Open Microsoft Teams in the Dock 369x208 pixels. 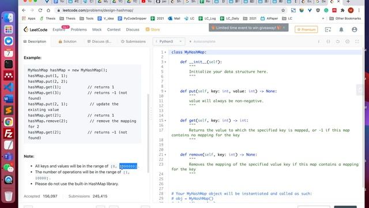(9, 157)
